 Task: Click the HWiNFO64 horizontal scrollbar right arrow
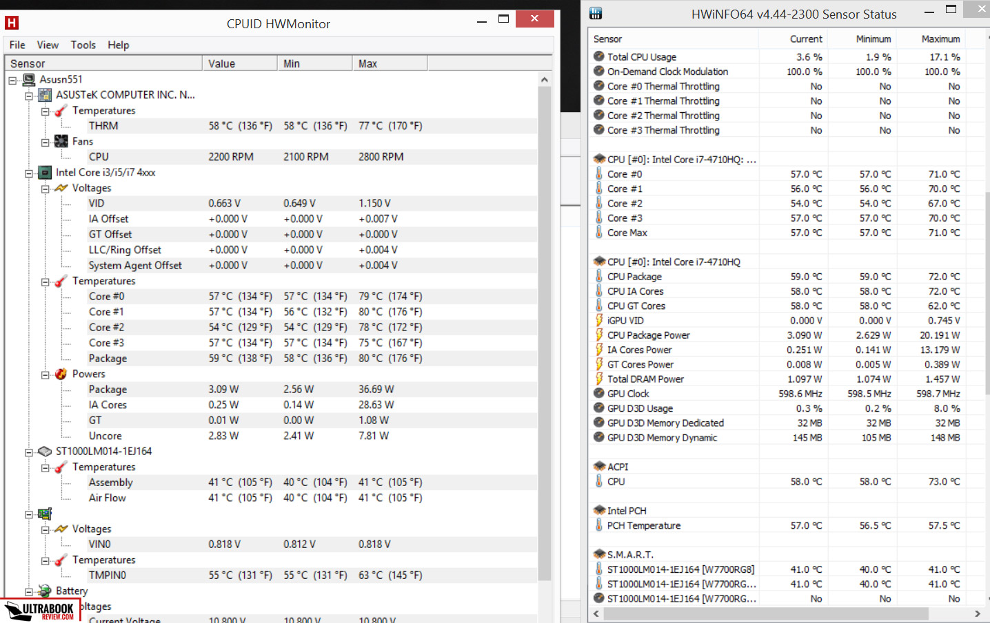point(978,613)
